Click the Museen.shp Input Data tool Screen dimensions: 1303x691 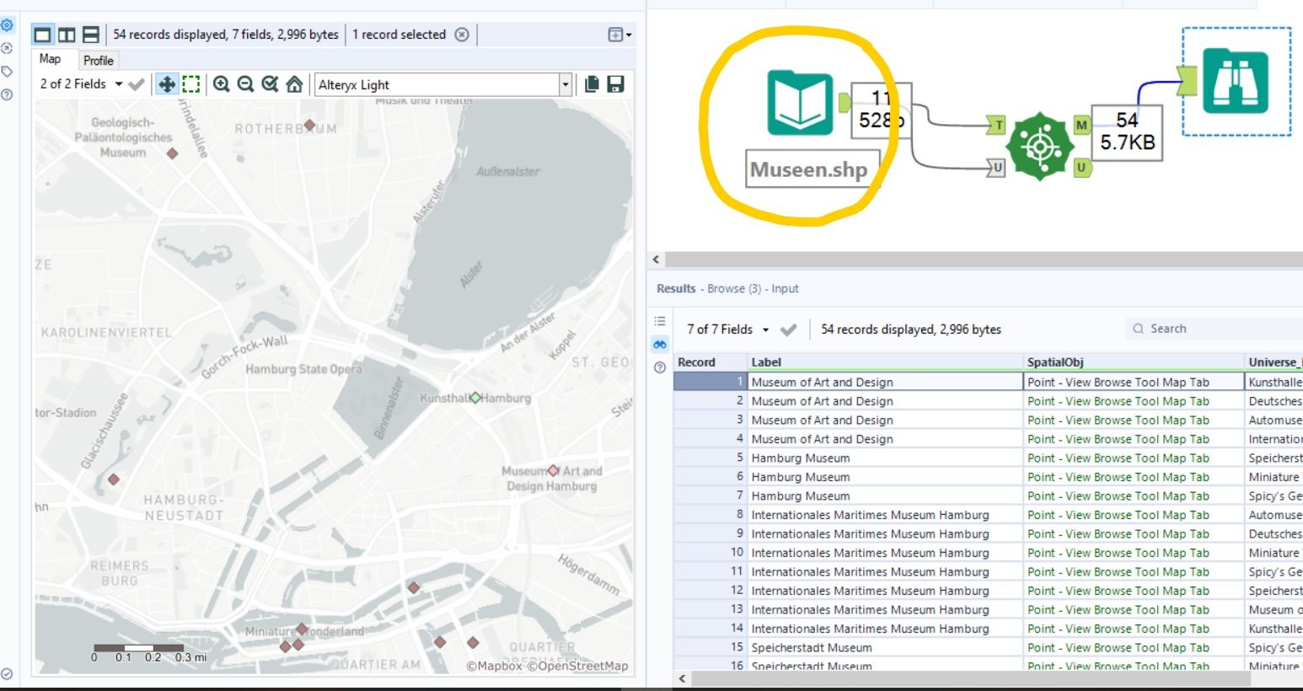point(800,103)
